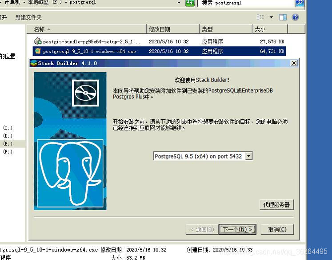Open the view options dropdown arrow
The width and height of the screenshot is (332, 260).
tap(271, 17)
